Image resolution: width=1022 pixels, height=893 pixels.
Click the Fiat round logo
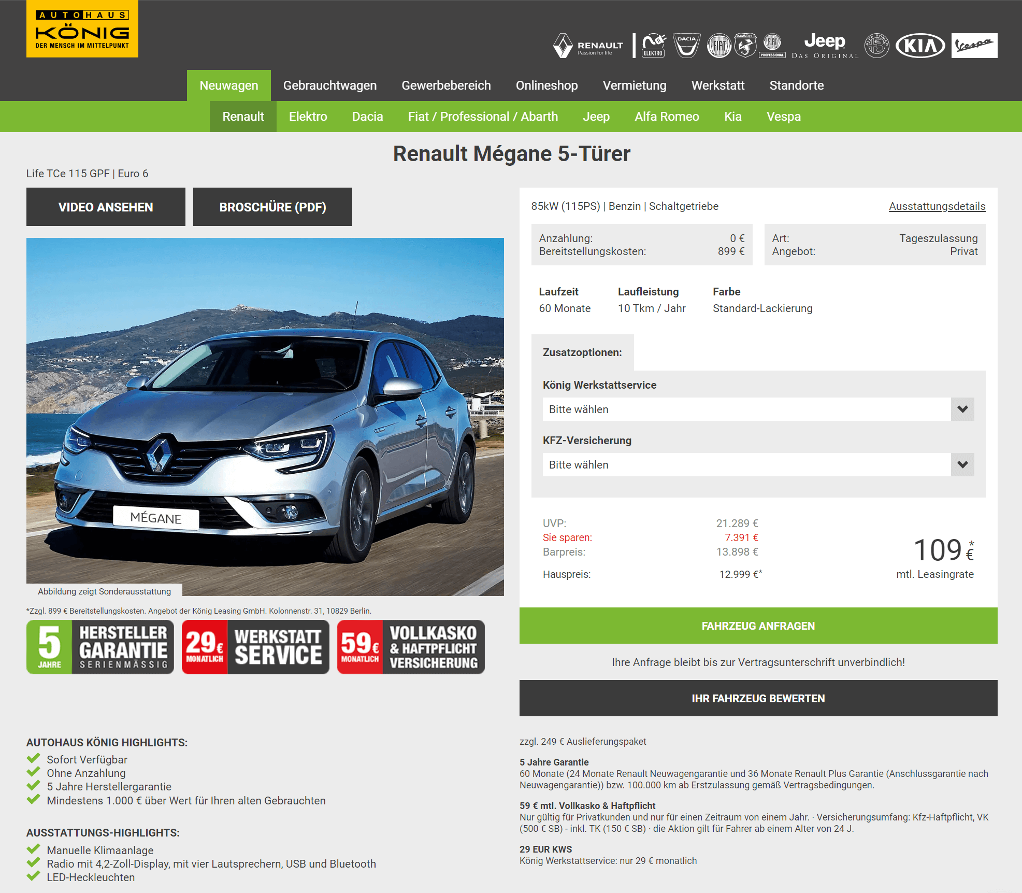point(719,46)
